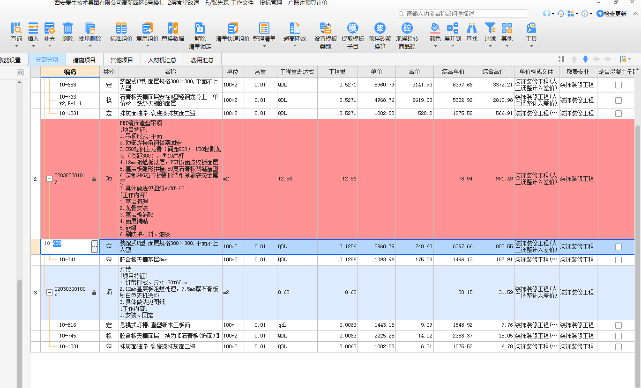Check the box in row 10-763

[x=619, y=101]
